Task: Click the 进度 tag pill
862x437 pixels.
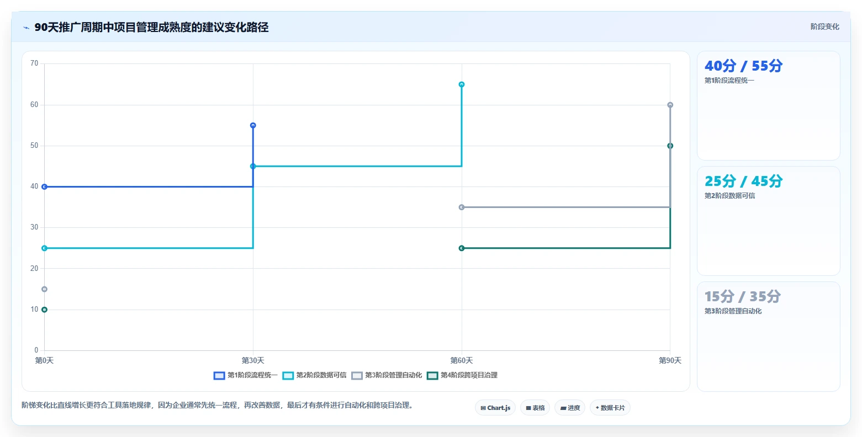Action: click(570, 408)
